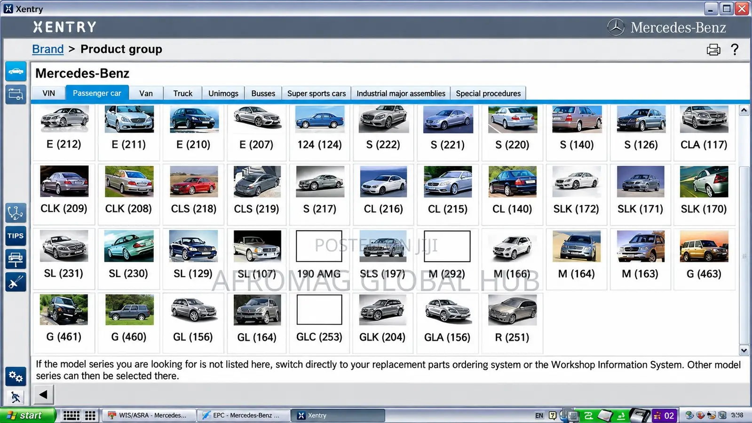
Task: Click the EN language indicator in taskbar
Action: pyautogui.click(x=539, y=415)
